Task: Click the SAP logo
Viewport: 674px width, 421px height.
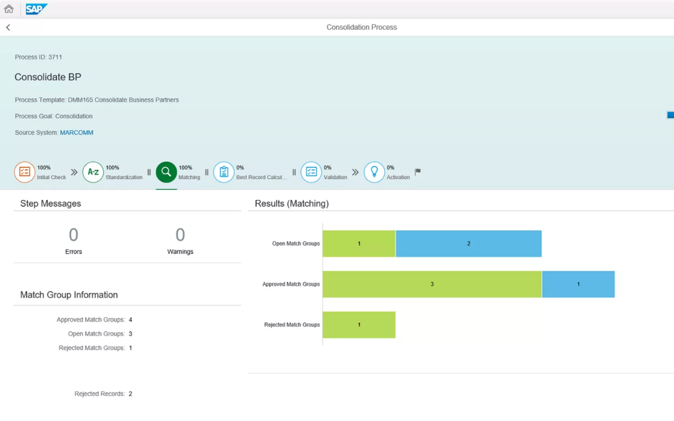Action: (x=37, y=9)
